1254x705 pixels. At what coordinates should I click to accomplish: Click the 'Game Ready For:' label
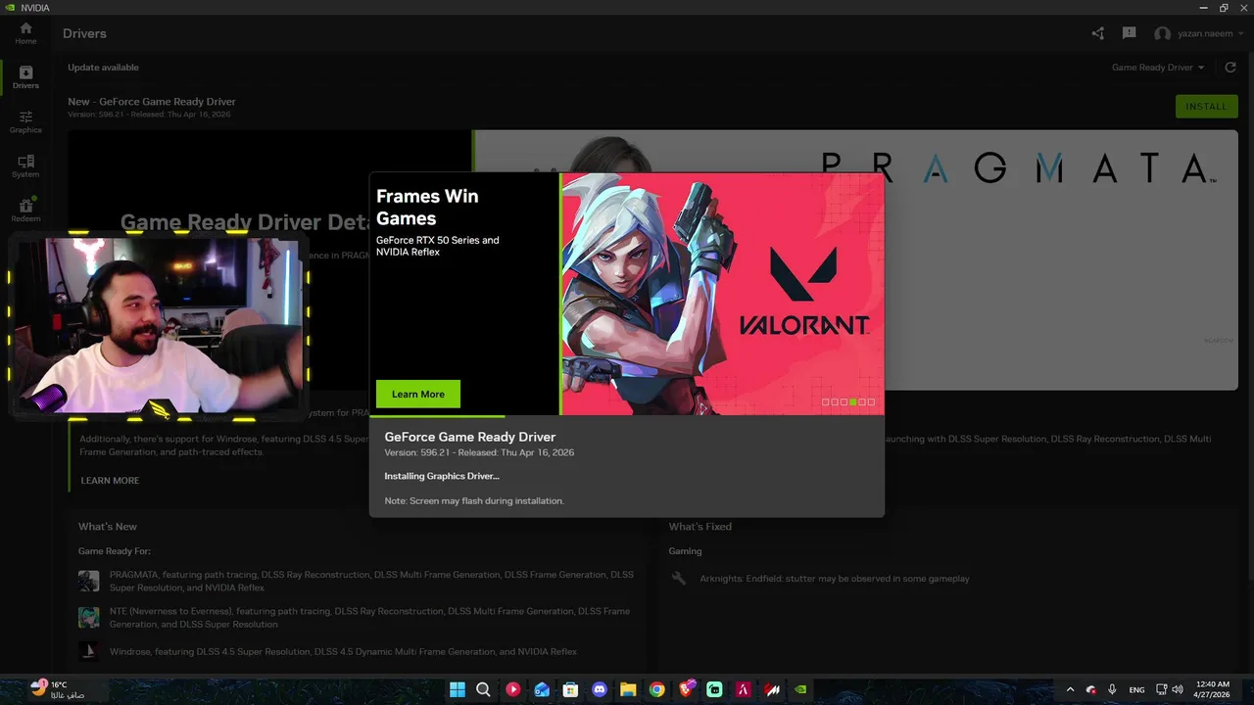click(115, 551)
